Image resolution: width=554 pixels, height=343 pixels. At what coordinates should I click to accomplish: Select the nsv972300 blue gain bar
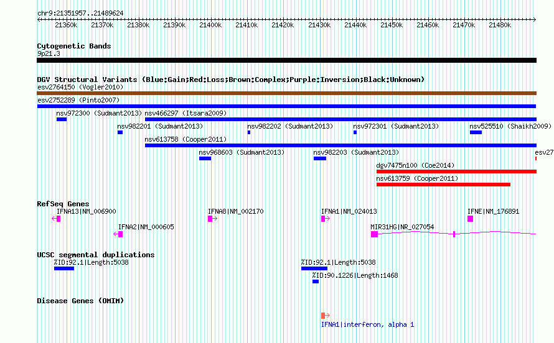(x=62, y=119)
